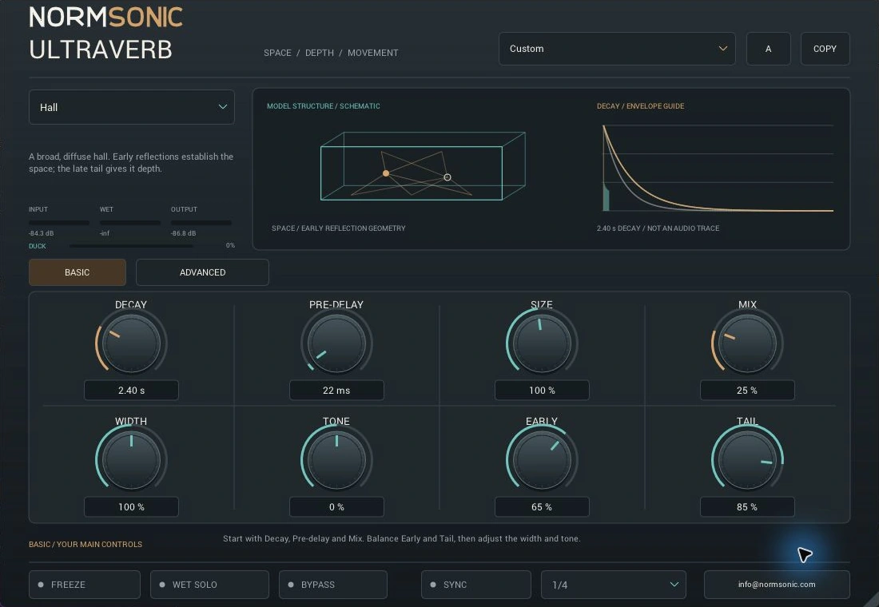Viewport: 879px width, 607px height.
Task: Open the Custom preset dropdown
Action: coord(617,49)
